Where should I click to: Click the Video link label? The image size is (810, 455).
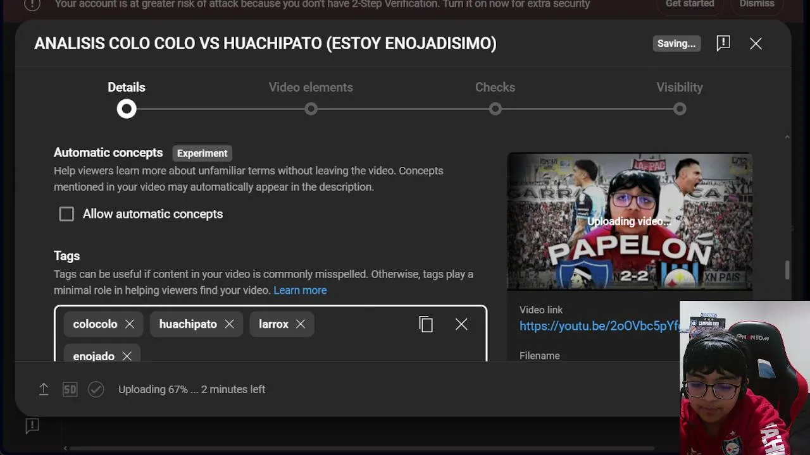(x=541, y=310)
